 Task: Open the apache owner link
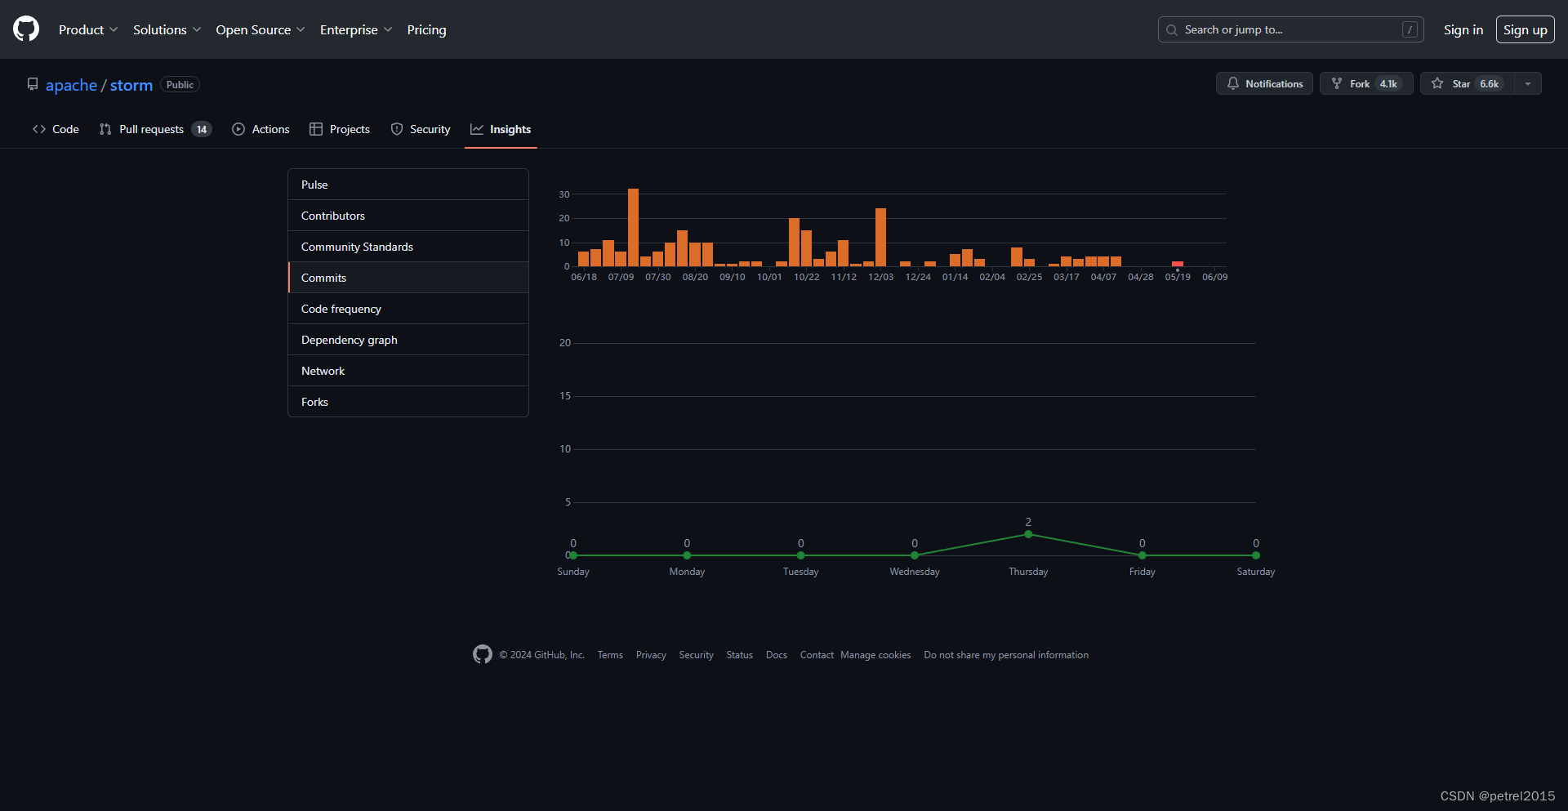(71, 85)
